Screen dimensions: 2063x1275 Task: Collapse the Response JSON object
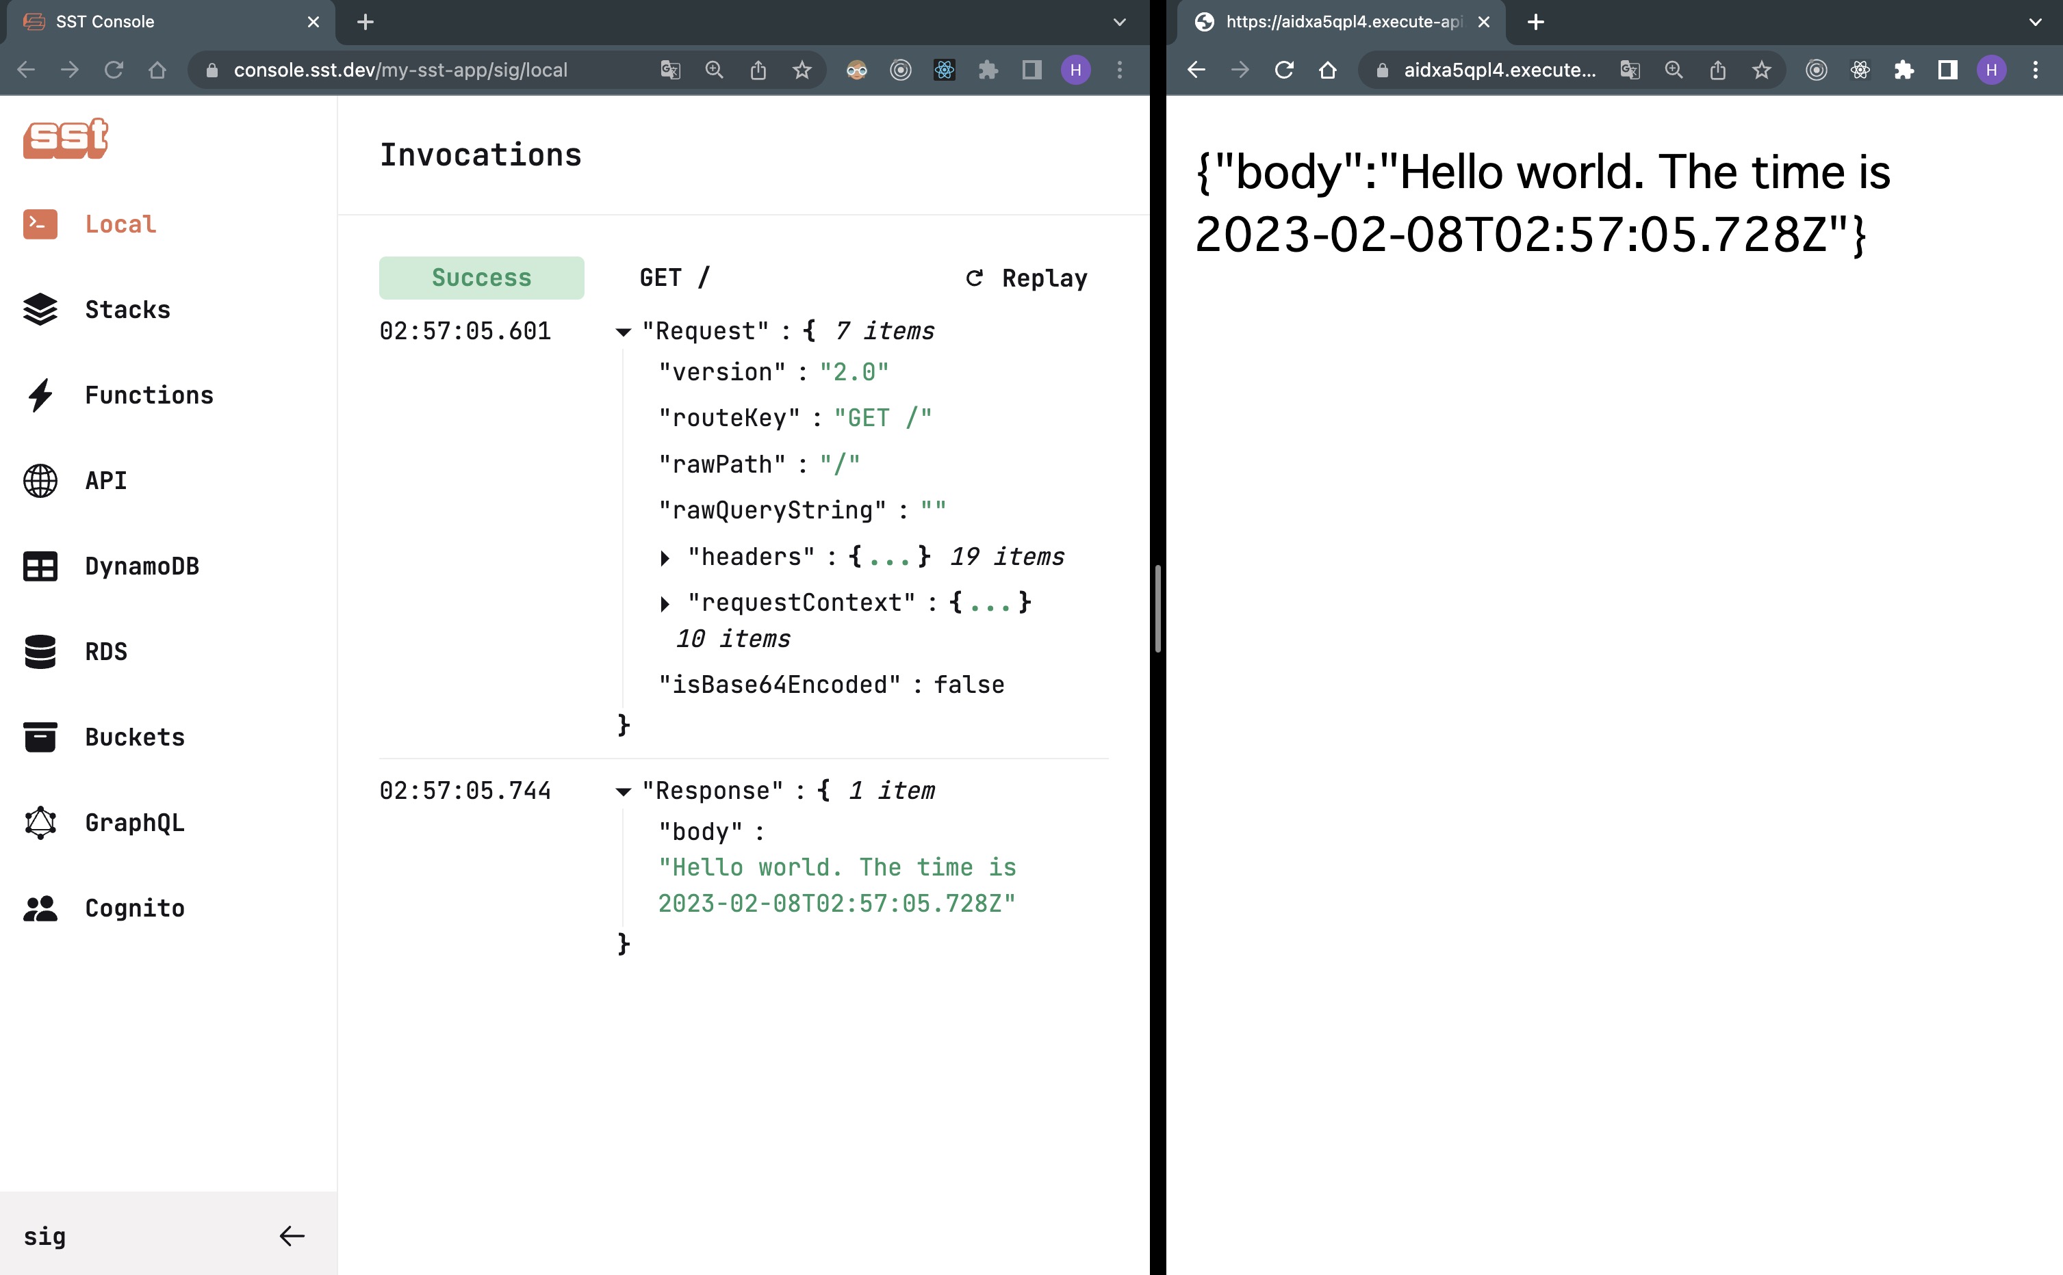point(624,791)
